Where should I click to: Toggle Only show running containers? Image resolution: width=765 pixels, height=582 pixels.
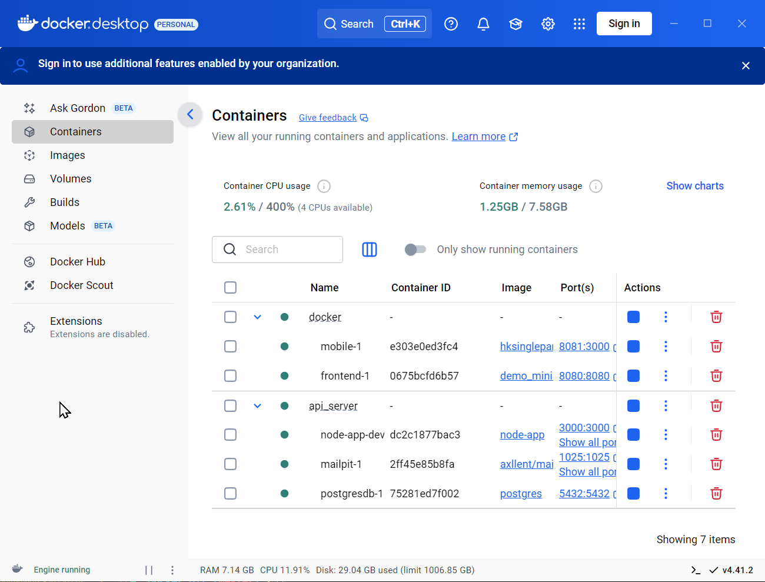[x=415, y=250]
